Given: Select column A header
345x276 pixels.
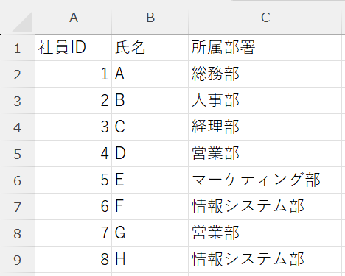Looking at the screenshot, I should tap(74, 18).
